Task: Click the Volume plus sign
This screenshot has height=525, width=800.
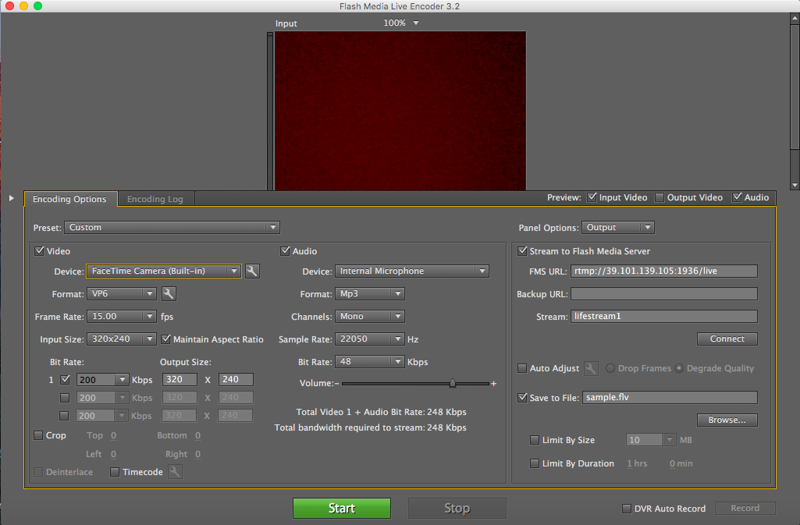Action: [494, 383]
